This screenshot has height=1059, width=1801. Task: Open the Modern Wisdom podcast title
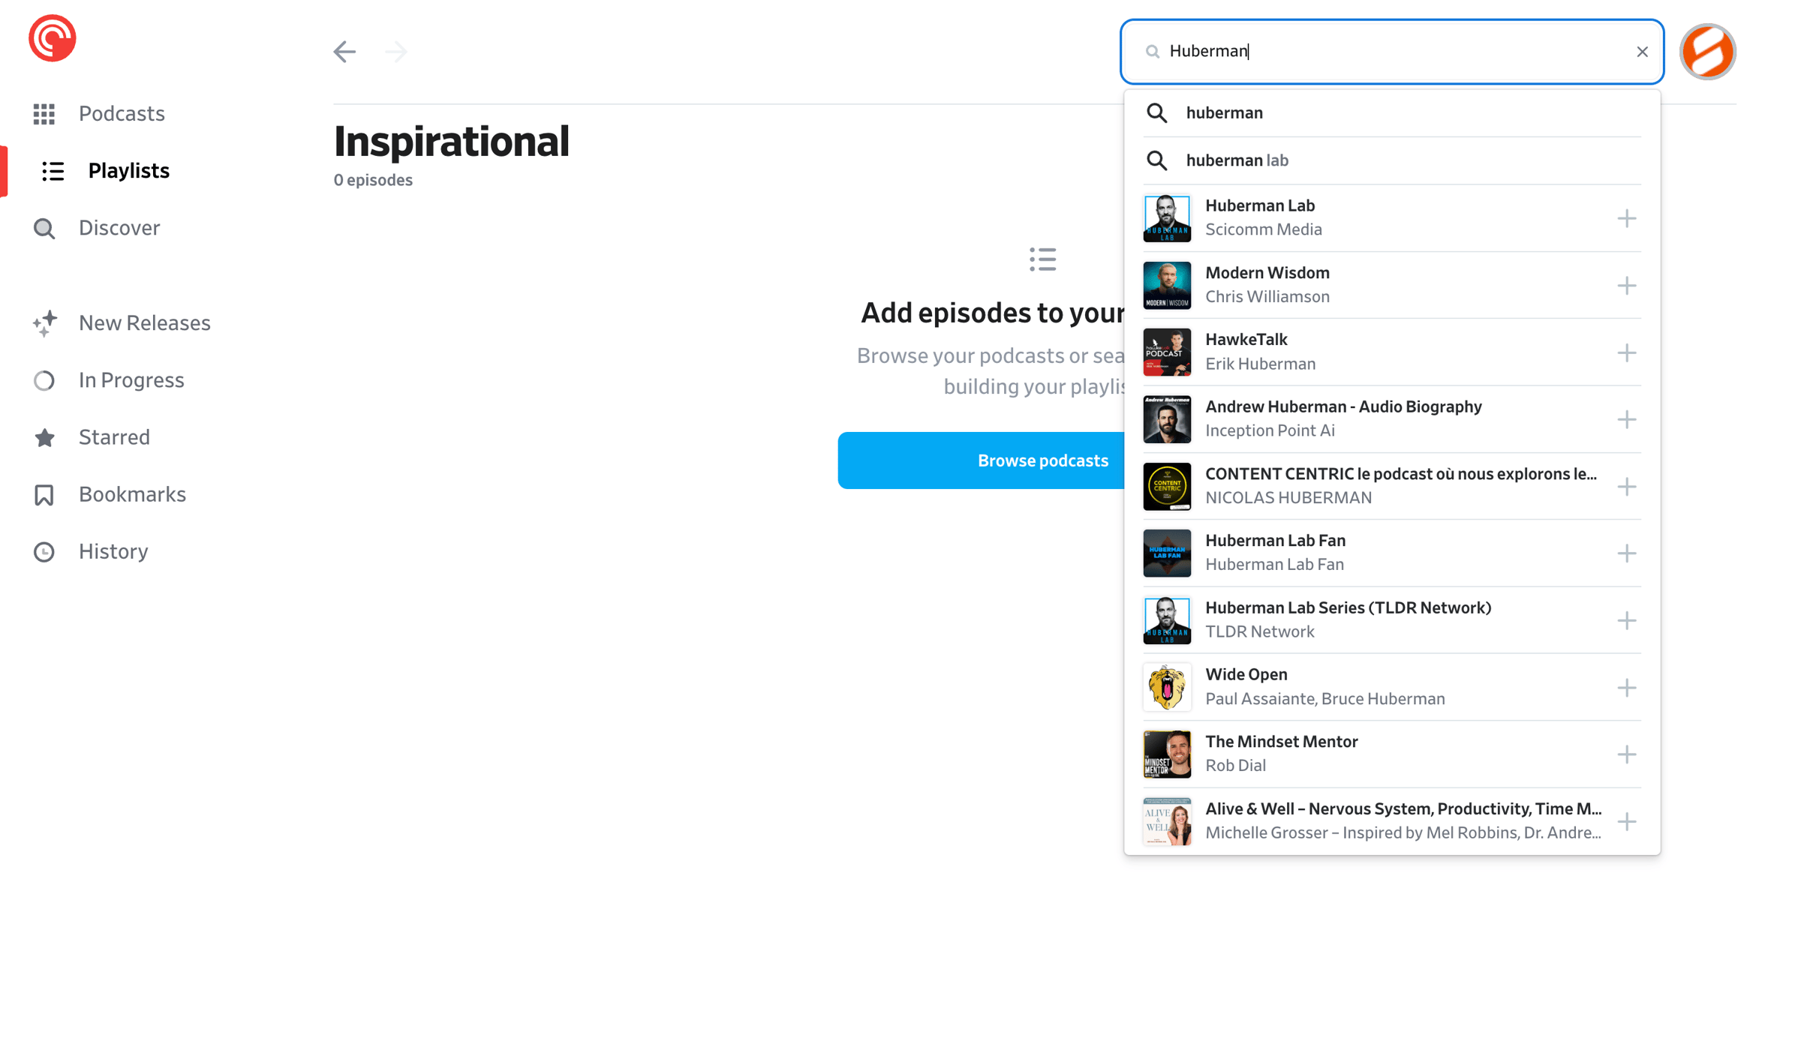click(x=1267, y=272)
